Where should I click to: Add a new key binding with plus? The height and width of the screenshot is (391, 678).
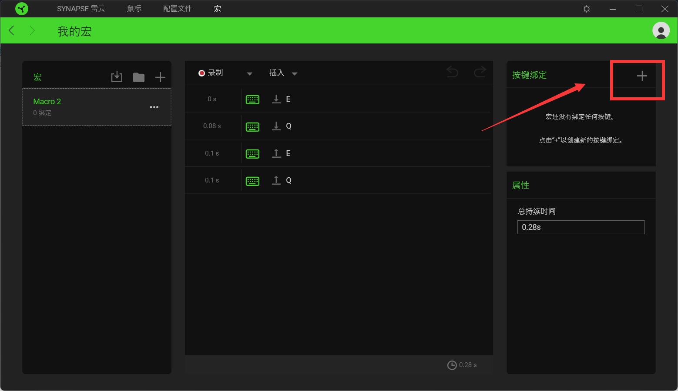pos(641,76)
